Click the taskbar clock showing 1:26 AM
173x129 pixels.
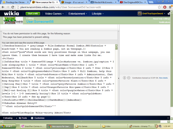point(167,126)
